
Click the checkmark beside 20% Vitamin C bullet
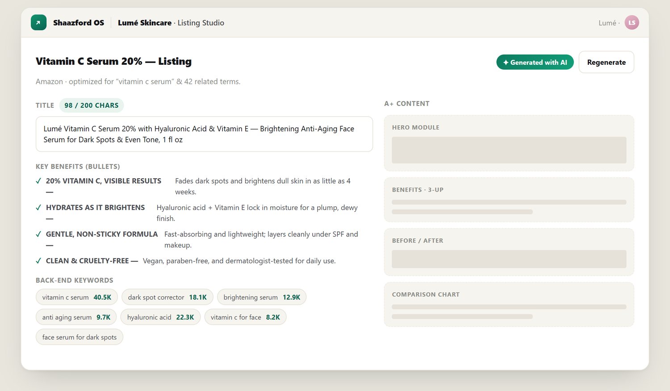tap(38, 181)
